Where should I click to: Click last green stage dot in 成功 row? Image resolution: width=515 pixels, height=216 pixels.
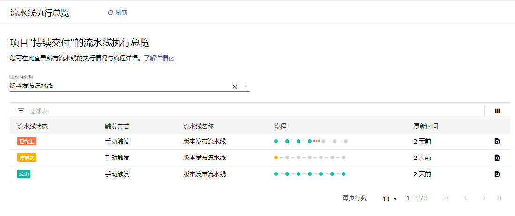(343, 174)
